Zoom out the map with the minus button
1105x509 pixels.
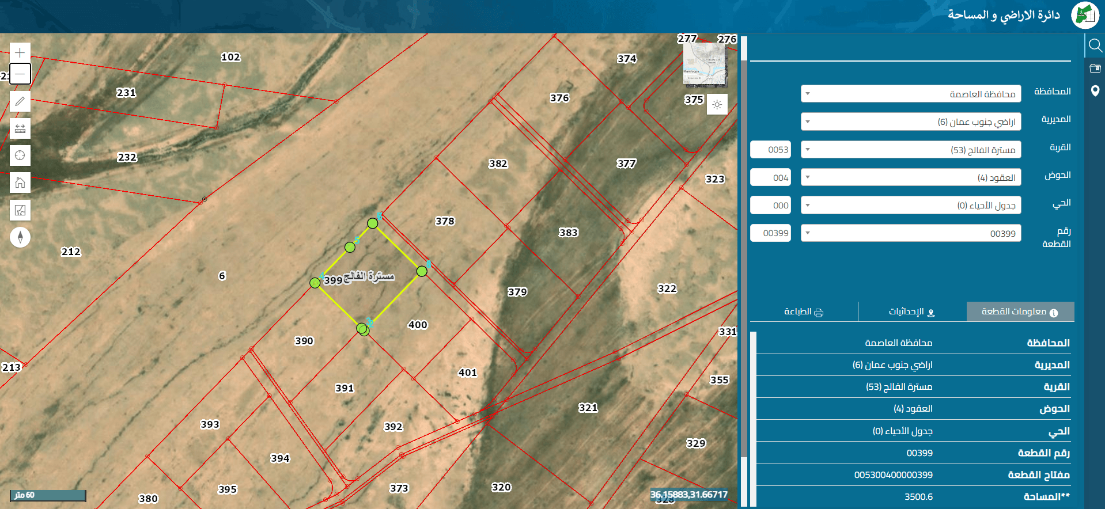pyautogui.click(x=20, y=74)
